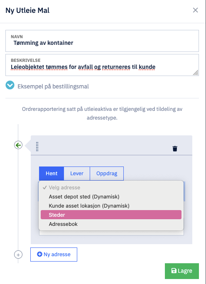206x284 pixels.
Task: Switch to the Hent tab
Action: coord(51,174)
